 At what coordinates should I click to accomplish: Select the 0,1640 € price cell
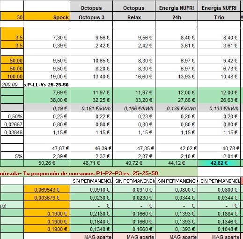(x=91, y=221)
